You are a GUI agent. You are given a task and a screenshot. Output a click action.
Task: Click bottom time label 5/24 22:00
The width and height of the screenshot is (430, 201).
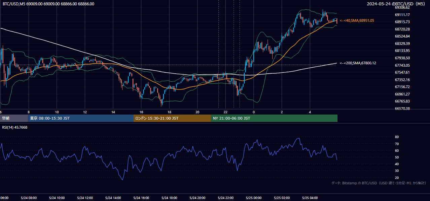point(225,198)
